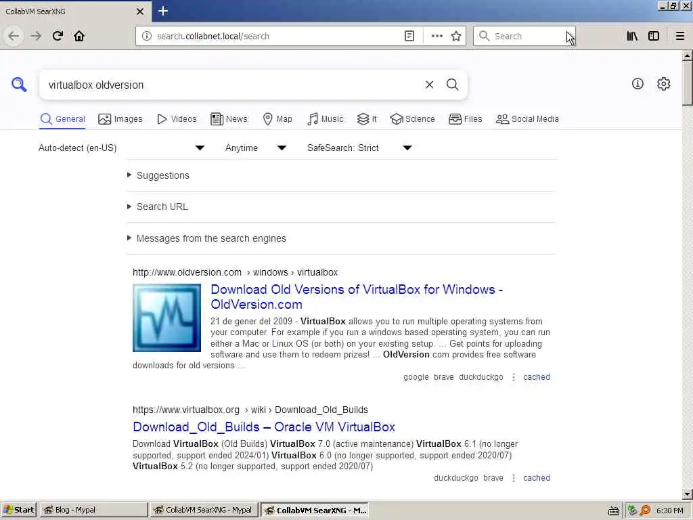The width and height of the screenshot is (693, 520).
Task: Open a new tab with plus button
Action: coord(162,11)
